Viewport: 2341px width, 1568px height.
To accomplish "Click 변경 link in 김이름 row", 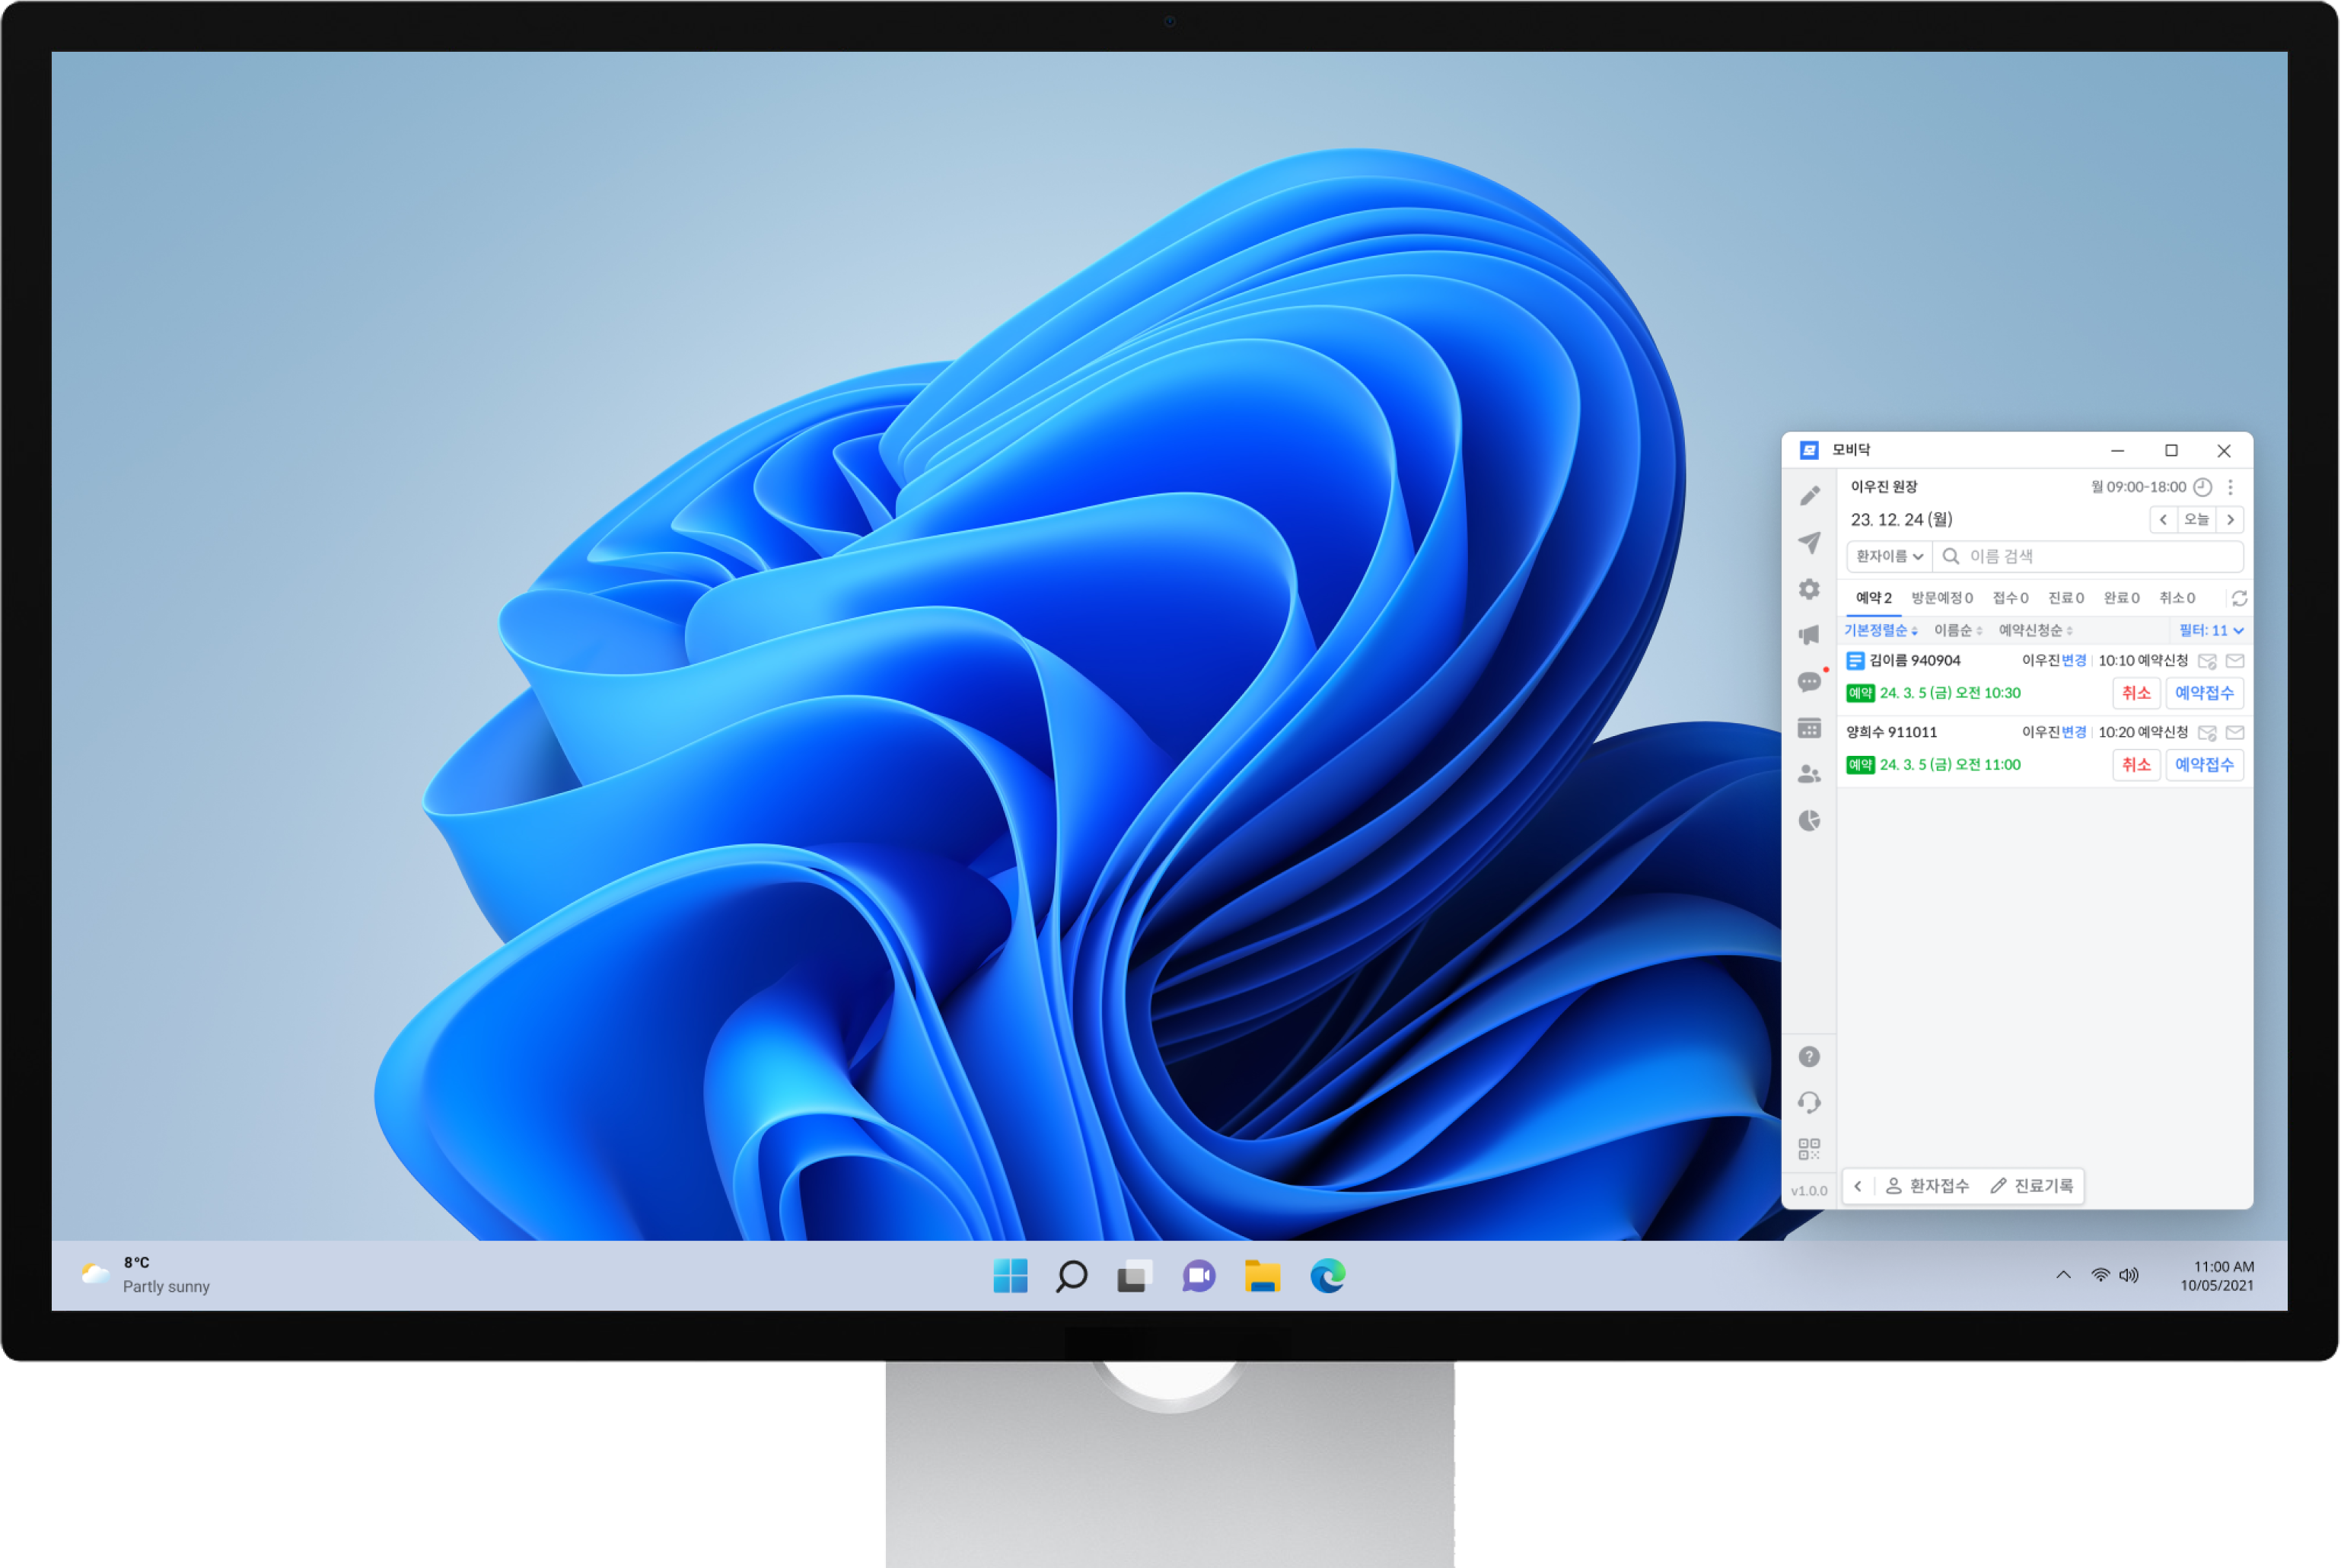I will click(x=2074, y=661).
